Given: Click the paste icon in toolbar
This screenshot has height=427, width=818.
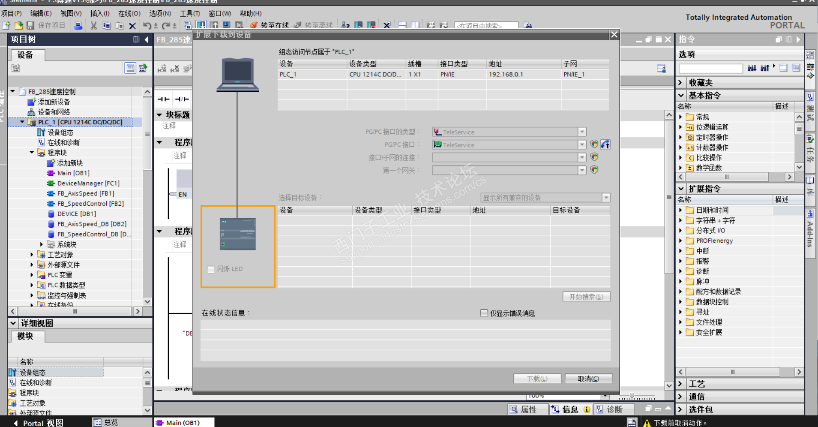Looking at the screenshot, I should tap(120, 26).
